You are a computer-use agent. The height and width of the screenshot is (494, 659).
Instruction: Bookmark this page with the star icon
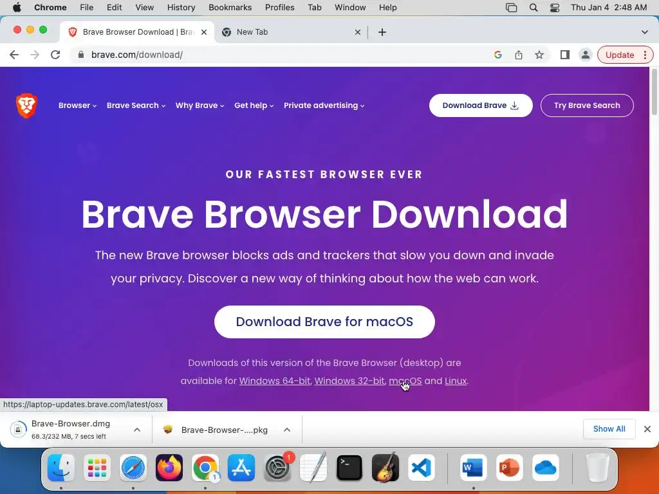point(539,55)
